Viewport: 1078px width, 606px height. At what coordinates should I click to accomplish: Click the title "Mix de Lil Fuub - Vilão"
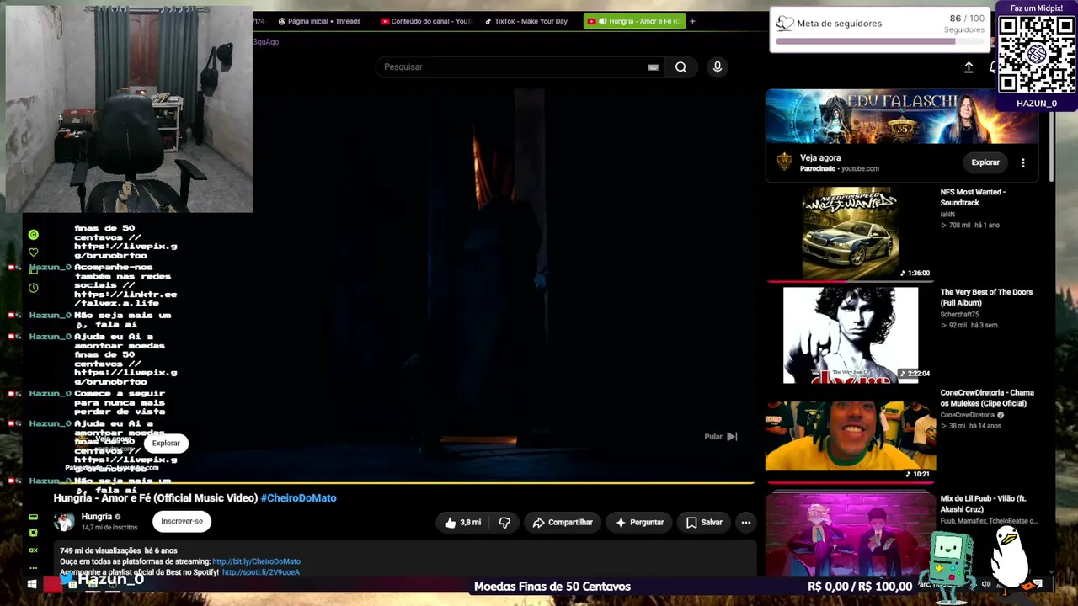[x=984, y=504]
